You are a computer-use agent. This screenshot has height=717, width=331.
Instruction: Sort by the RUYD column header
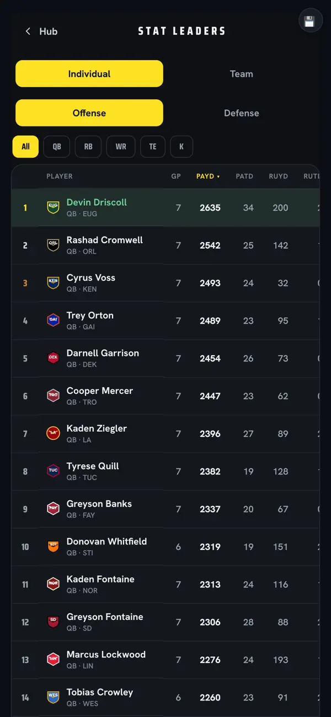coord(278,176)
